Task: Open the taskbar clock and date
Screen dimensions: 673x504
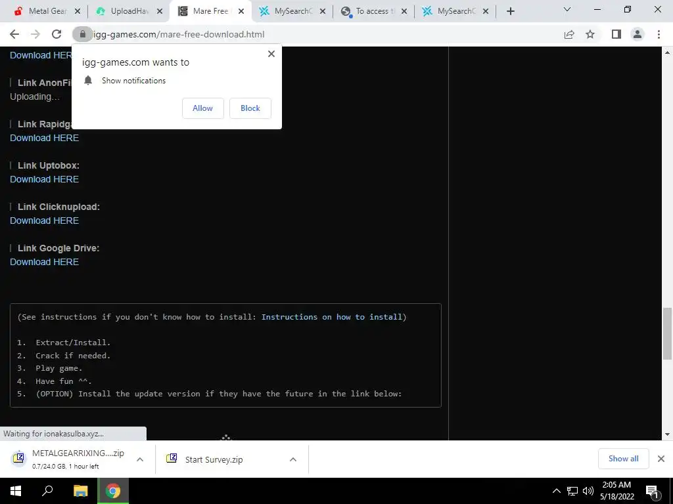Action: click(616, 491)
